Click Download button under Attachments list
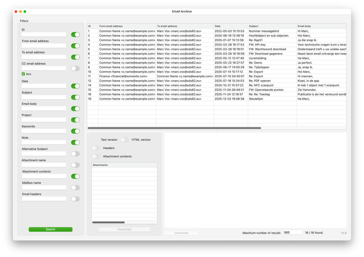The width and height of the screenshot is (364, 257). click(124, 229)
